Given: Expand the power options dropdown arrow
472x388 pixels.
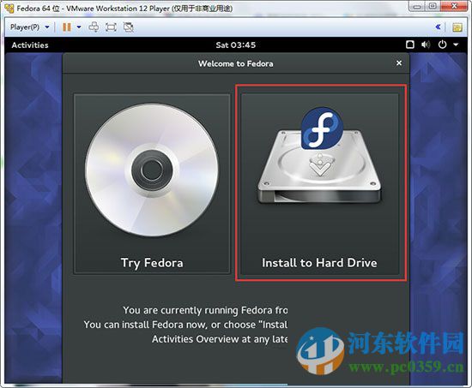Looking at the screenshot, I should pyautogui.click(x=79, y=27).
